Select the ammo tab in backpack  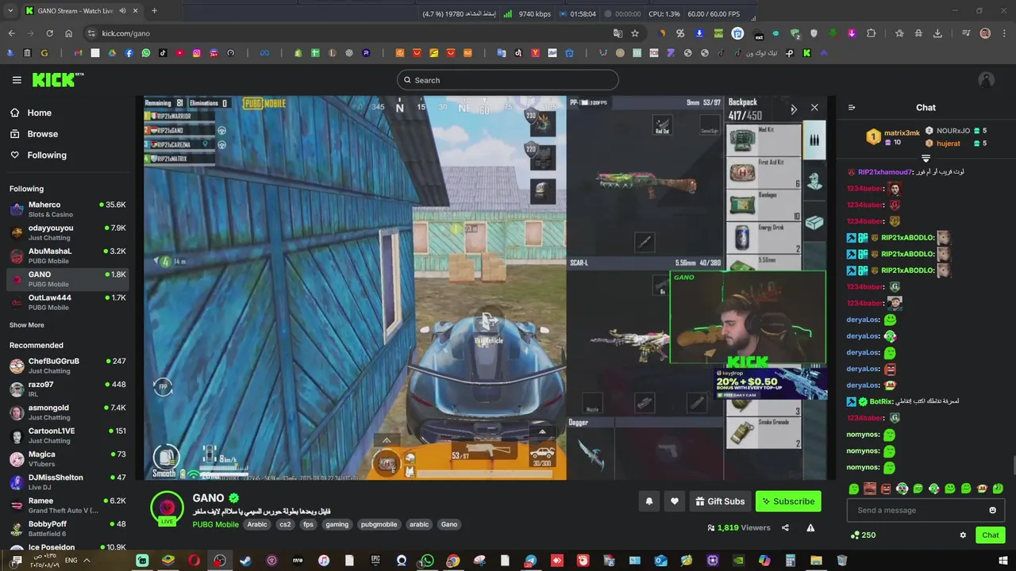(x=814, y=140)
